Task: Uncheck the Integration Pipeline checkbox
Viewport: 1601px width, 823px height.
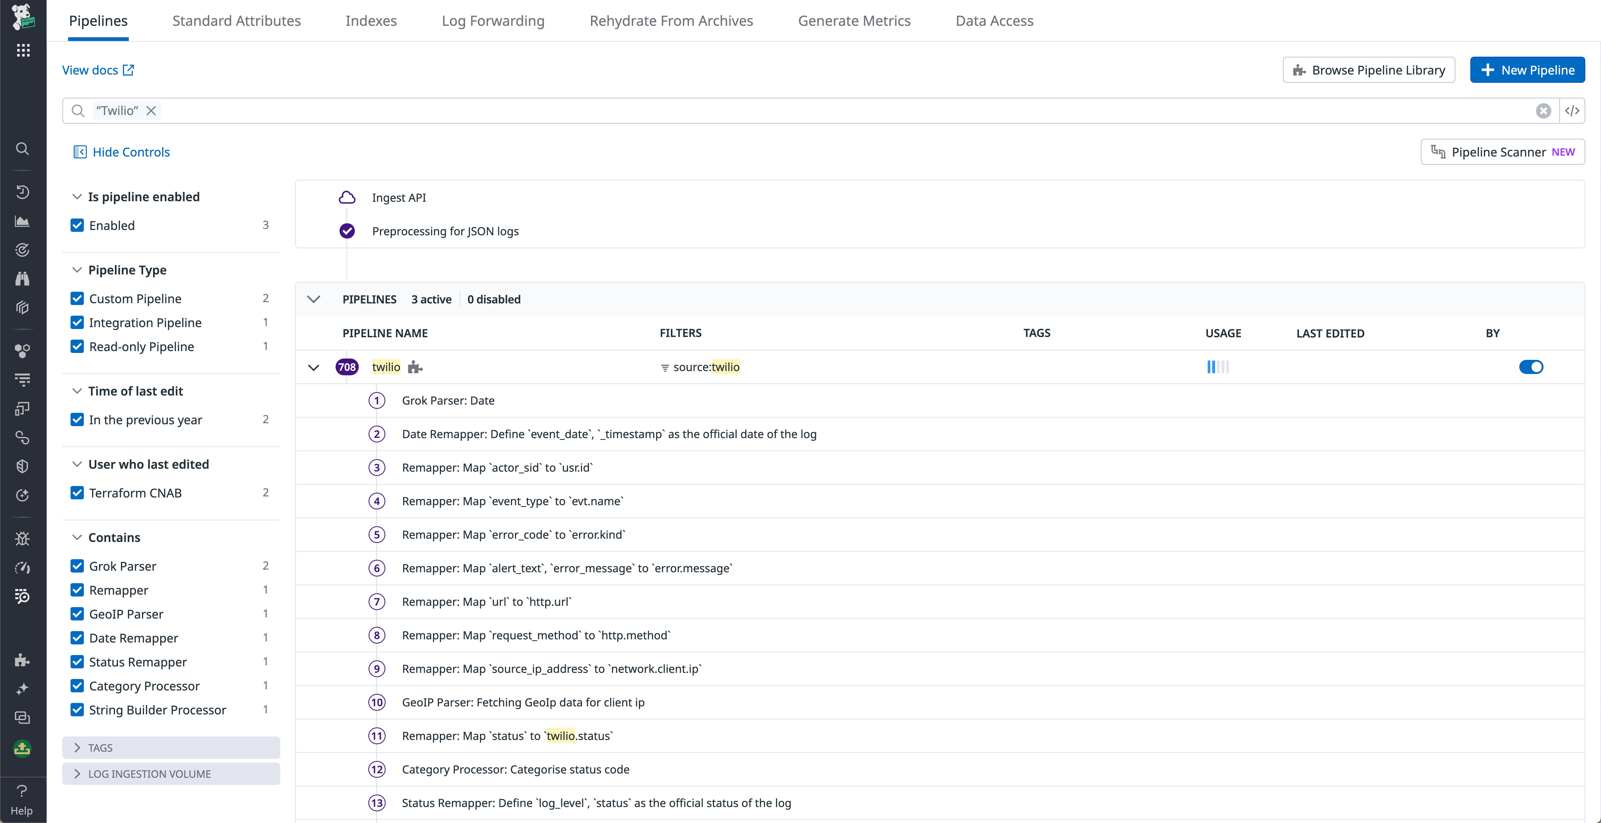Action: coord(77,322)
